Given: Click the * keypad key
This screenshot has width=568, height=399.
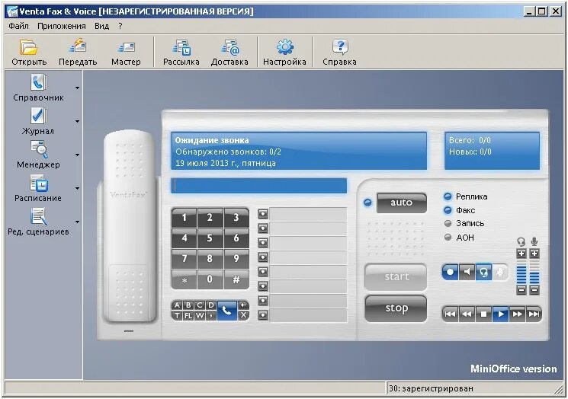Looking at the screenshot, I should (x=184, y=279).
